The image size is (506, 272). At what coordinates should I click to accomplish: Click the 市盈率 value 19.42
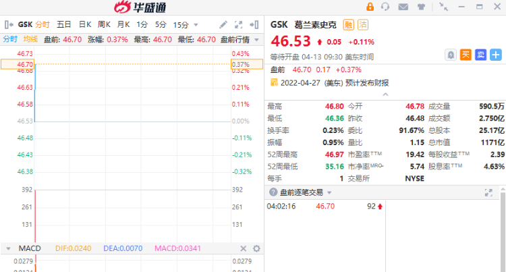coord(415,155)
